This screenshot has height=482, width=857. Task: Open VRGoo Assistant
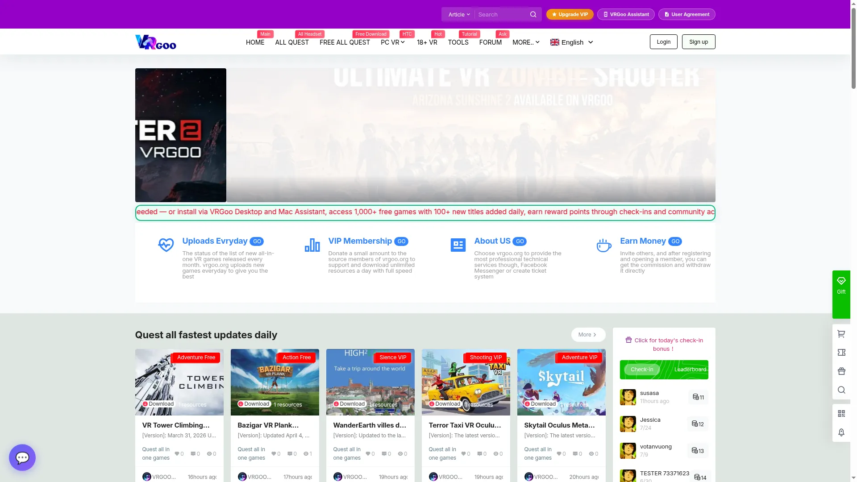[626, 14]
